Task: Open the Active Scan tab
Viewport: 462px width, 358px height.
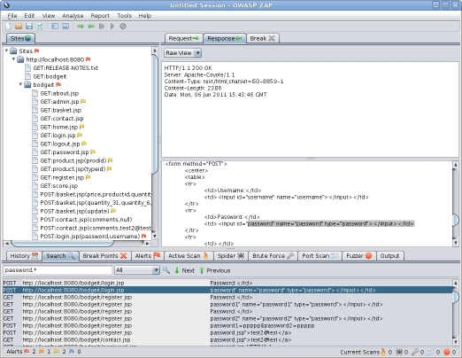Action: click(x=189, y=256)
